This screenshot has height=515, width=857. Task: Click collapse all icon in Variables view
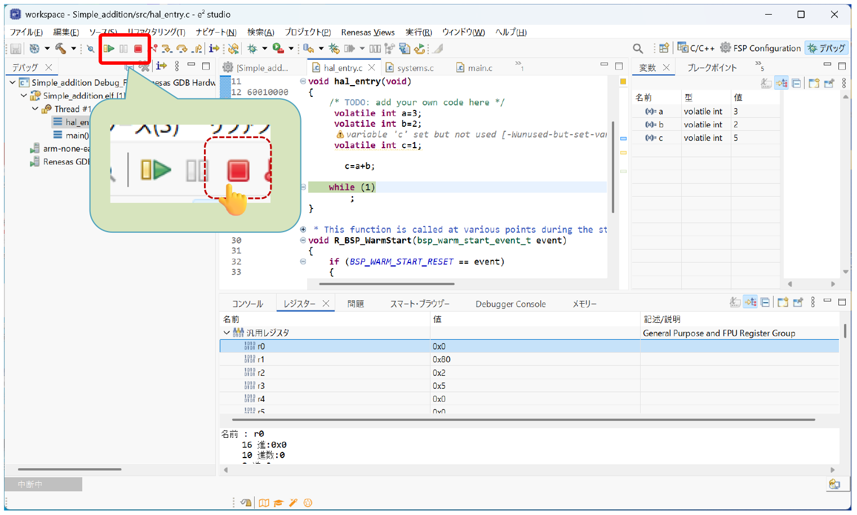[x=796, y=83]
